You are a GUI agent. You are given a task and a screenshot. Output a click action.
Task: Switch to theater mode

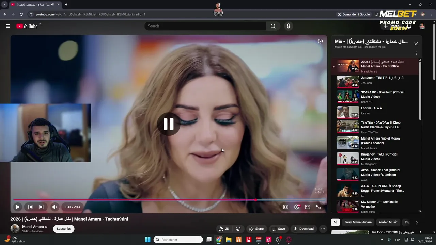307,207
